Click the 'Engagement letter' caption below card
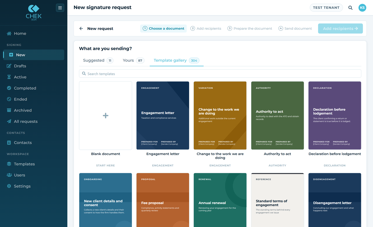 [163, 154]
